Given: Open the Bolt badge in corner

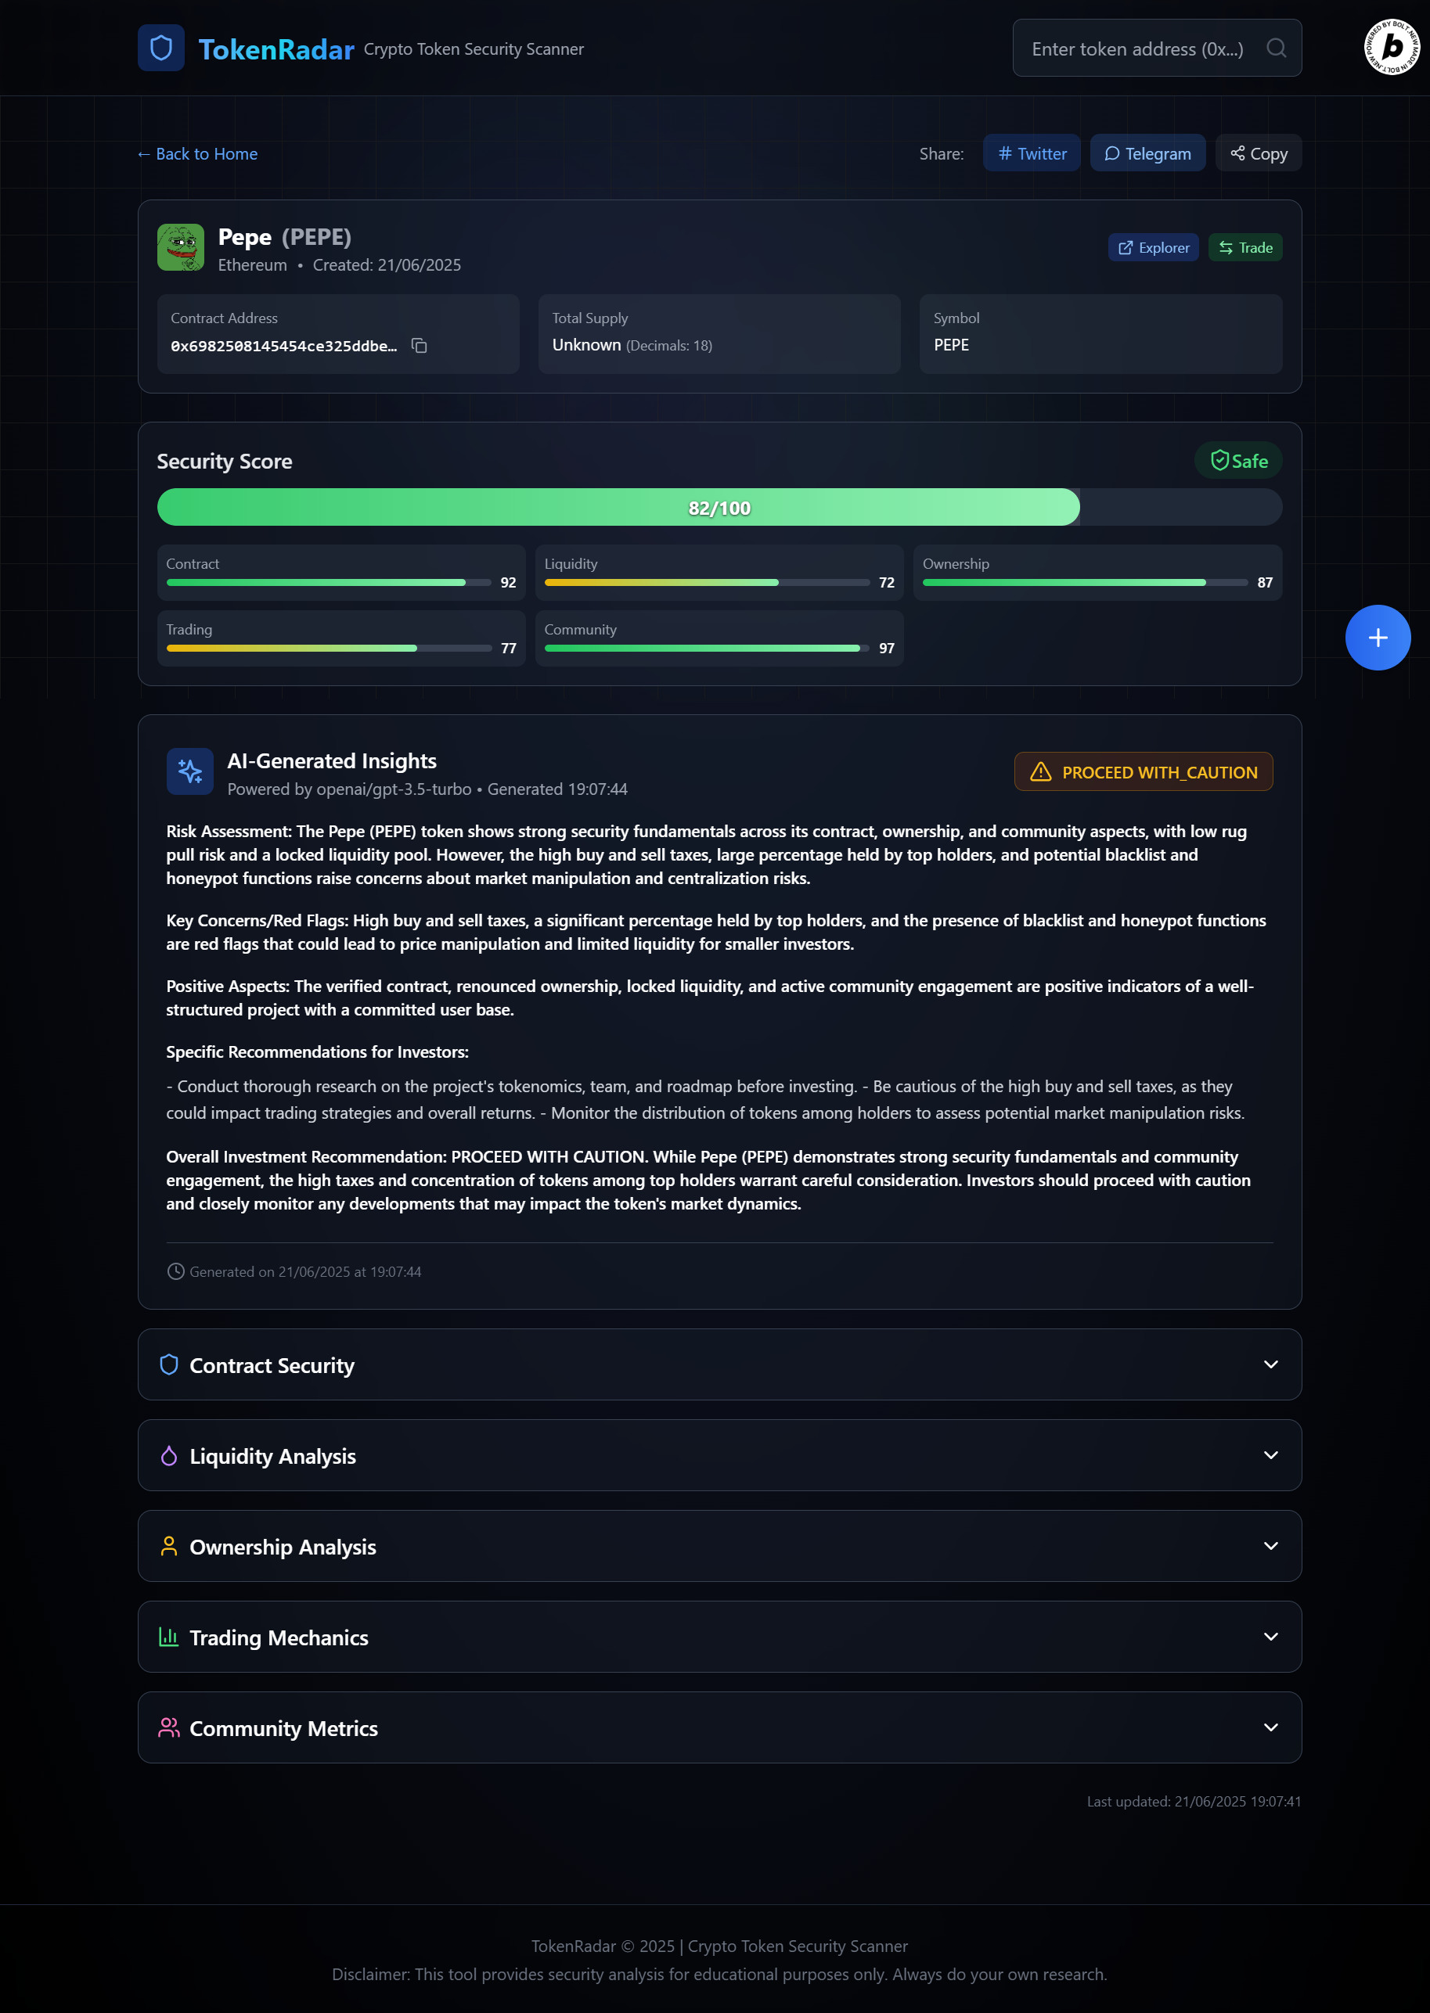Looking at the screenshot, I should click(1392, 47).
